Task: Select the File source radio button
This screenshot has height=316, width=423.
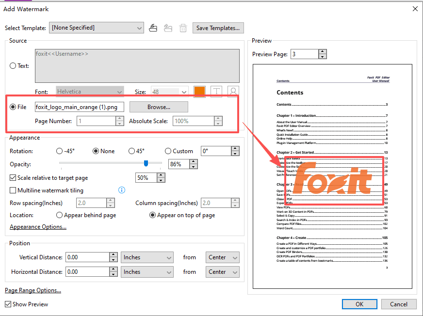Action: pos(13,107)
